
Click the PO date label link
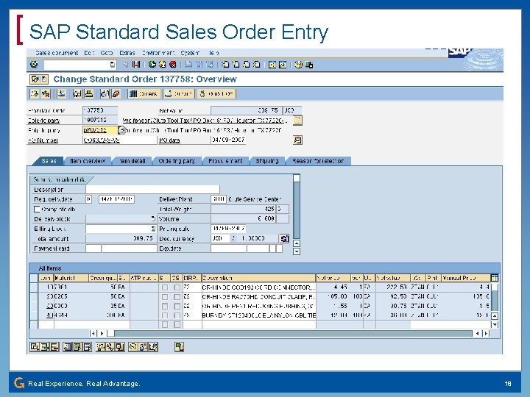tap(169, 140)
